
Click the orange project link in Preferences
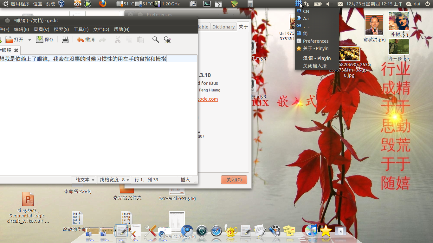(208, 99)
